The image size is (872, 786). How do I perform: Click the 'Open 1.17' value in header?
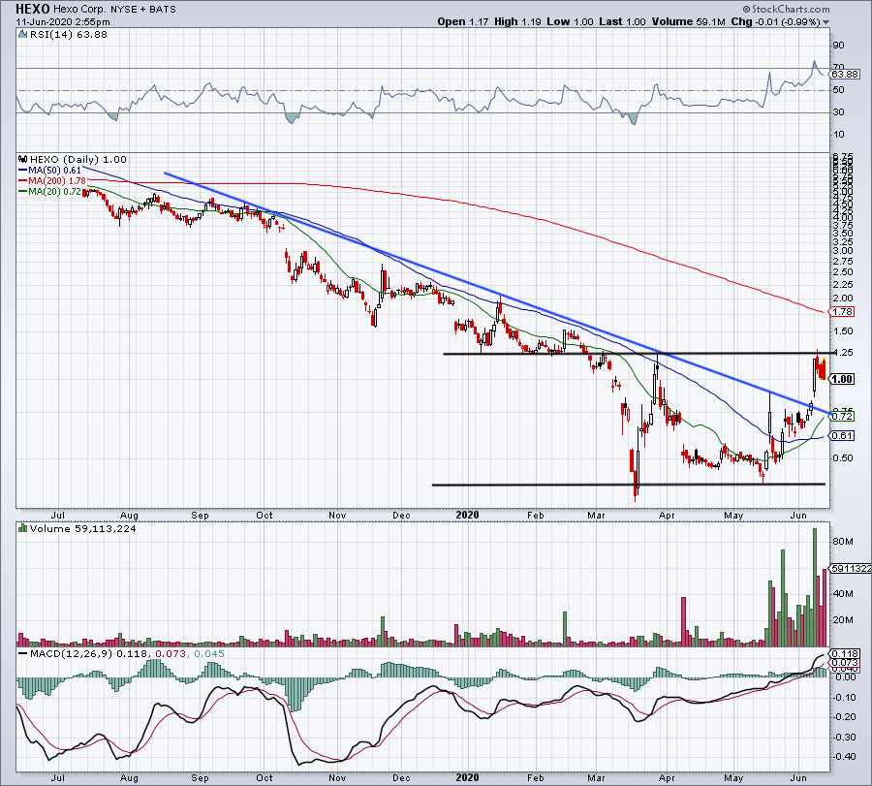coord(463,21)
